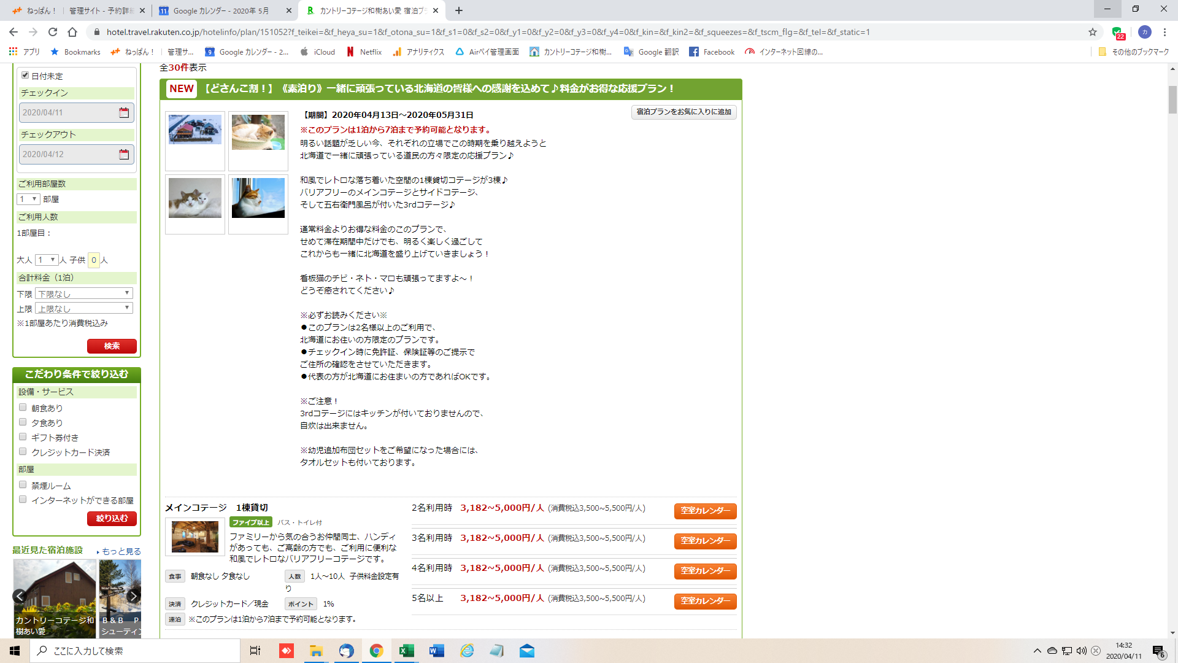Launch Word from the taskbar

tap(436, 651)
